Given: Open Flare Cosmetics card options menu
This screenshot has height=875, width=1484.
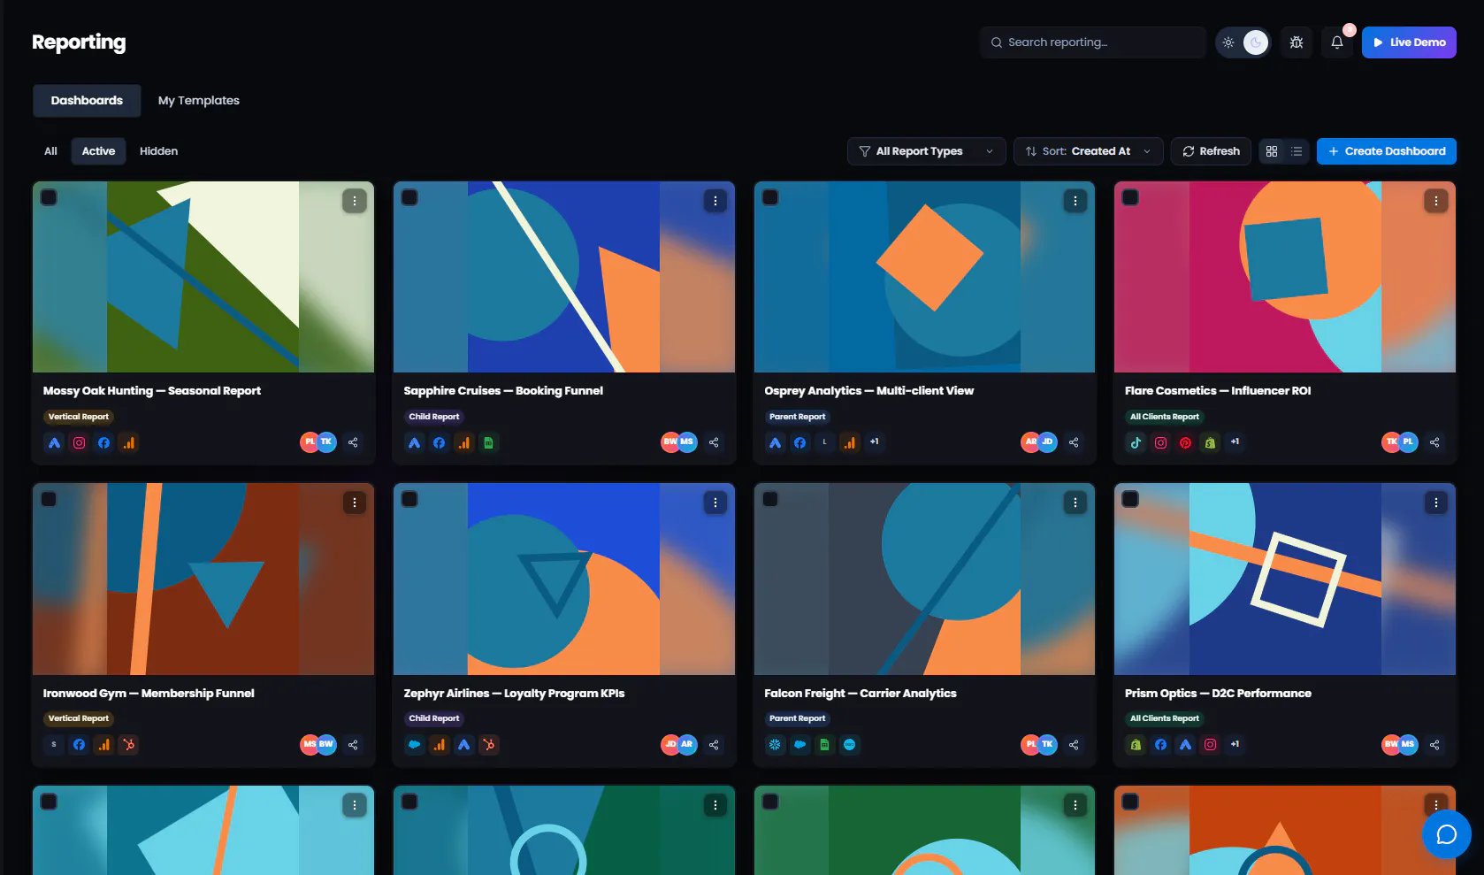Looking at the screenshot, I should pos(1436,201).
